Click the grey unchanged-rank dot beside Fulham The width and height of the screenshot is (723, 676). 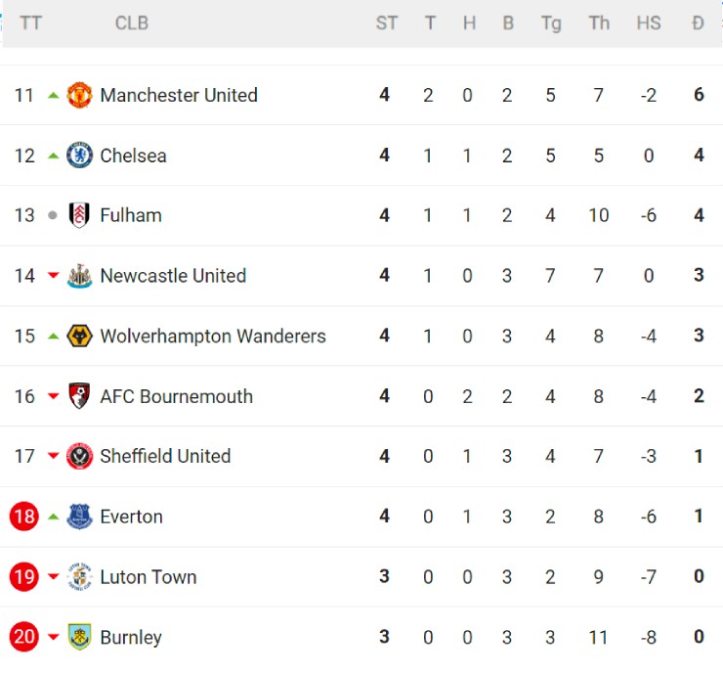click(x=53, y=215)
